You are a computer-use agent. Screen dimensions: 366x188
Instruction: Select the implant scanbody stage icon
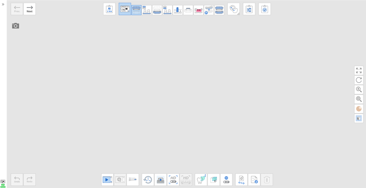coord(178,10)
